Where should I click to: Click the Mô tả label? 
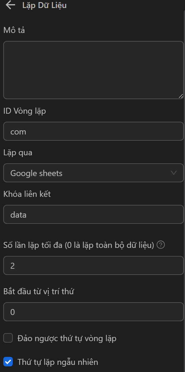[14, 30]
